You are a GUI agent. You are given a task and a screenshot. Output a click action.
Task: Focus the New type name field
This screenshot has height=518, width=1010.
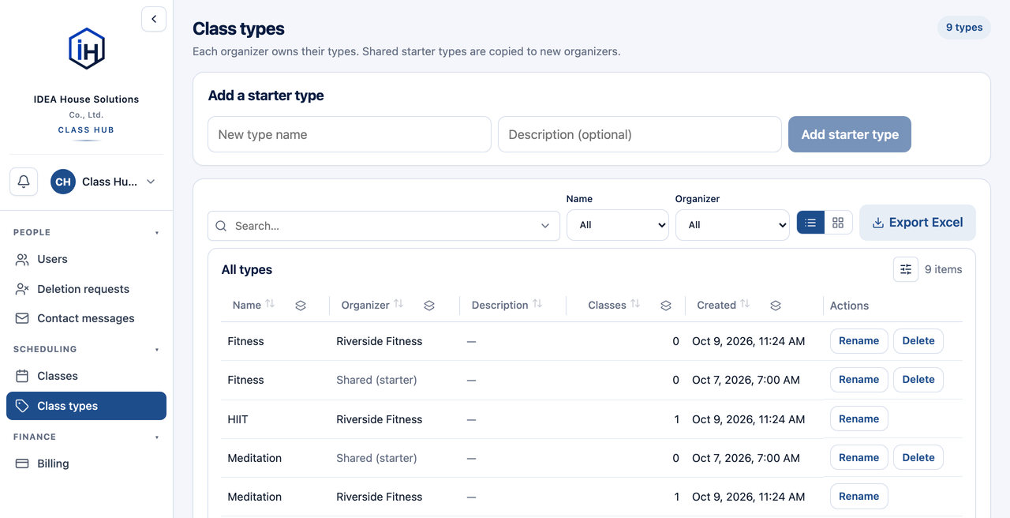coord(350,134)
